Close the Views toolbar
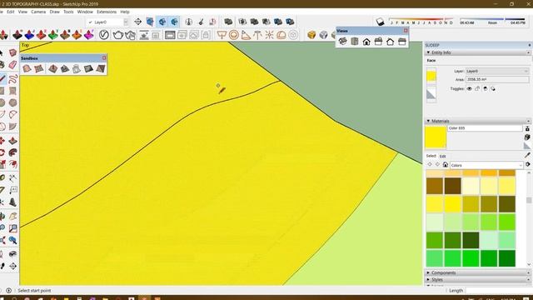 click(406, 31)
